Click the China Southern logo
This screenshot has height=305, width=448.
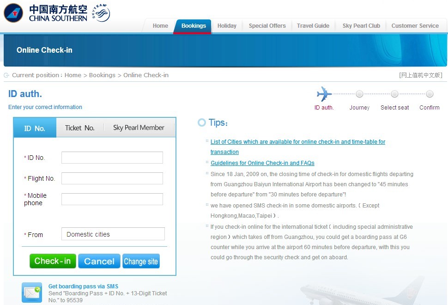[45, 13]
